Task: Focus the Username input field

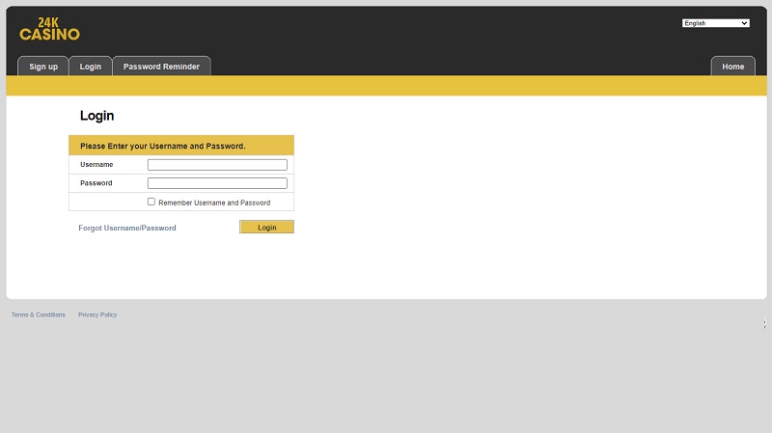Action: pos(217,165)
